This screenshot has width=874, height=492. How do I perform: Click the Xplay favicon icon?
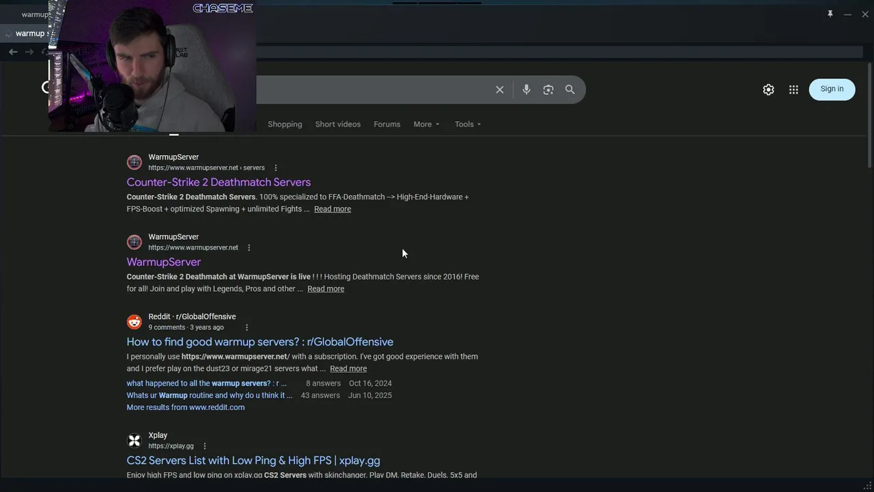click(x=135, y=441)
